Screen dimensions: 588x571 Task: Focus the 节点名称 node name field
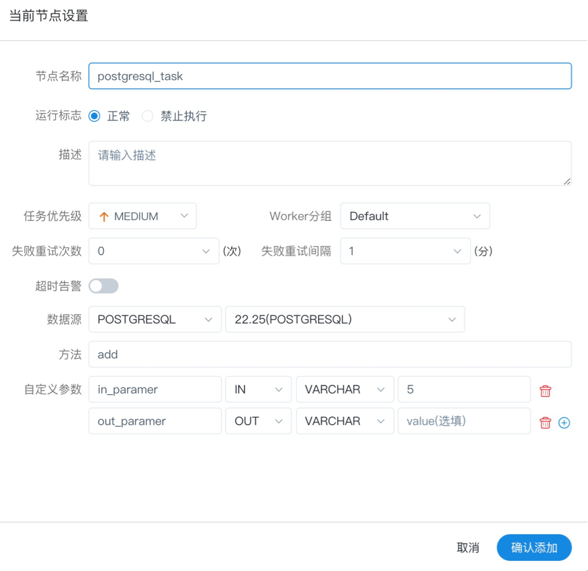(x=330, y=76)
